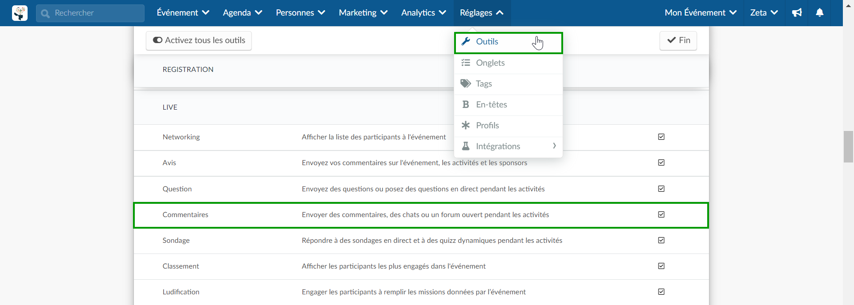Click the scrollbar up arrow
This screenshot has height=305, width=854.
tap(848, 6)
